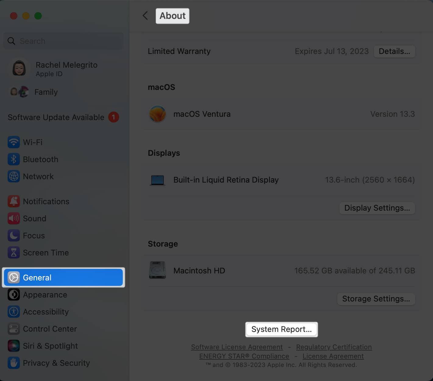Click the macOS Ventura logo icon
This screenshot has width=433, height=381.
click(x=158, y=114)
